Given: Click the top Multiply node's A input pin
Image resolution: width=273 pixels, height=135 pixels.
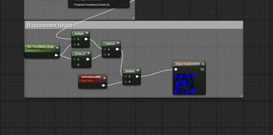Looking at the screenshot, I should (x=75, y=39).
